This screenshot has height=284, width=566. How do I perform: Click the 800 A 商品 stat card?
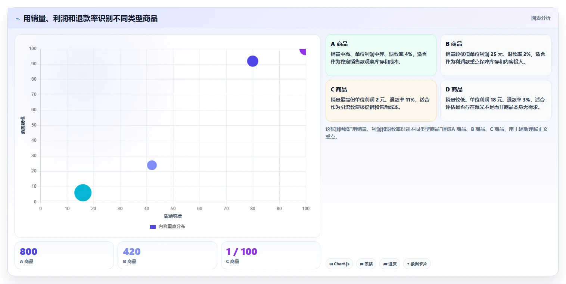click(x=64, y=255)
